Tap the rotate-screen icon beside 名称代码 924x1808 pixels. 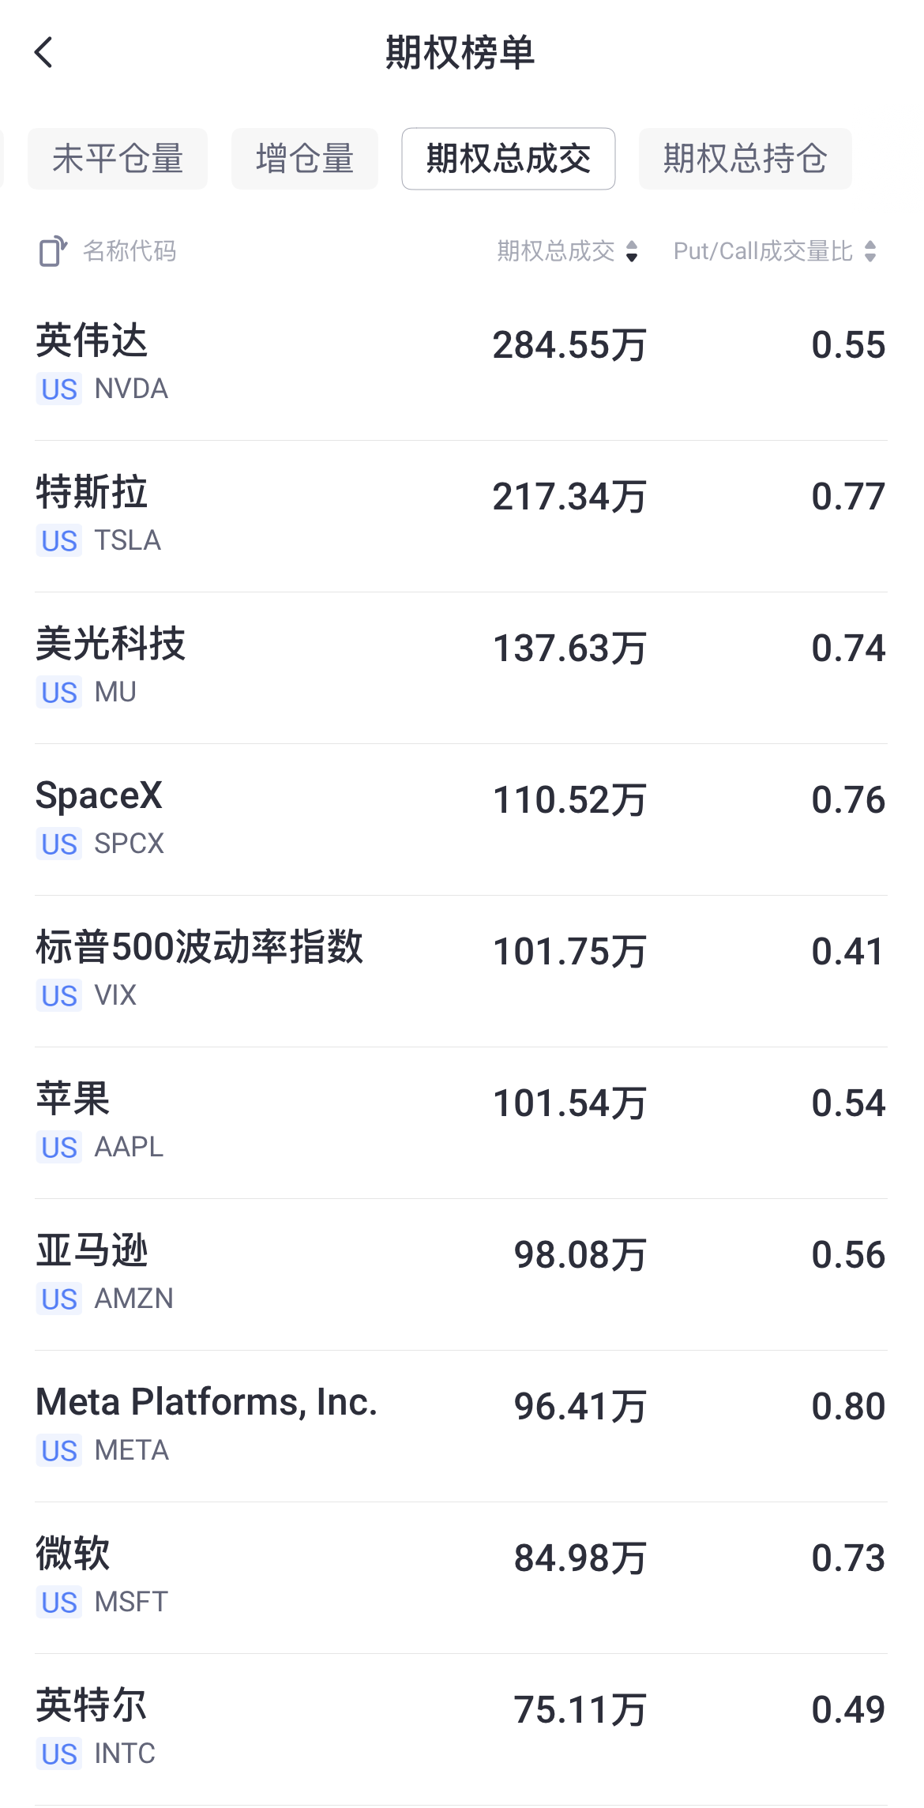[x=53, y=251]
